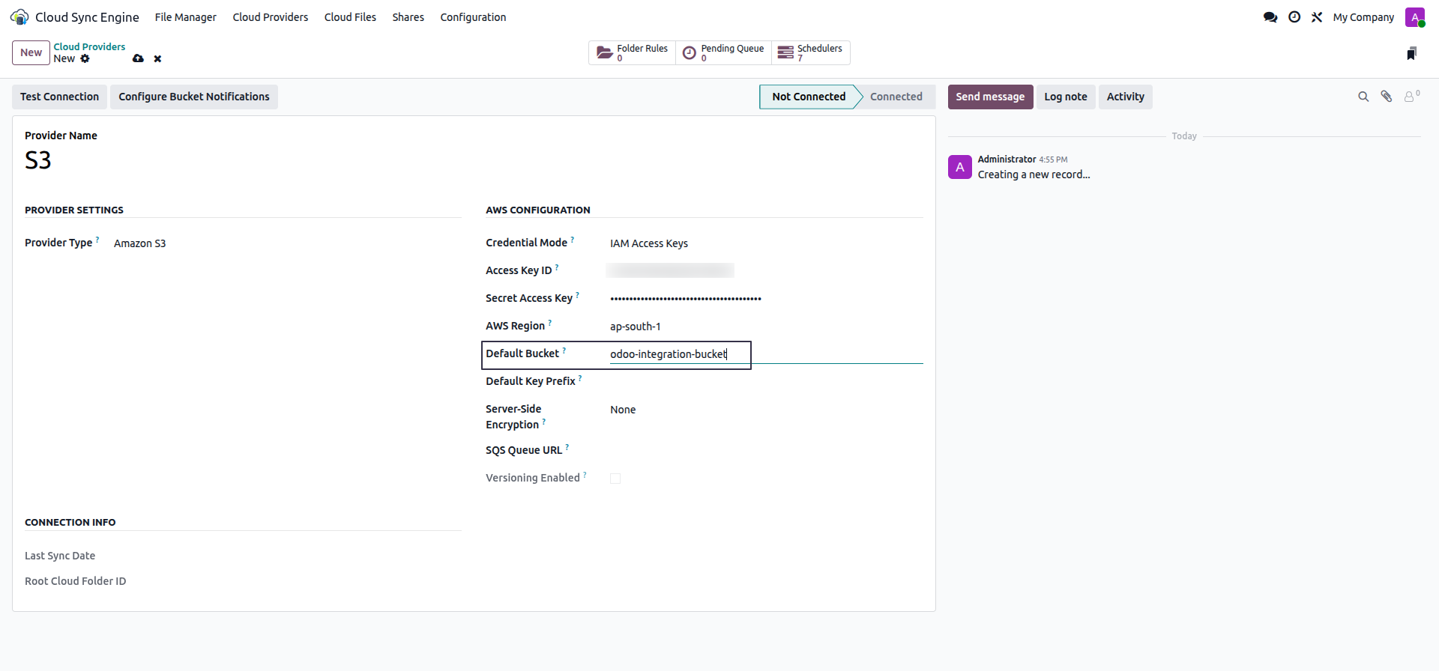Attach files using the paperclip icon
The image size is (1439, 671).
tap(1387, 97)
